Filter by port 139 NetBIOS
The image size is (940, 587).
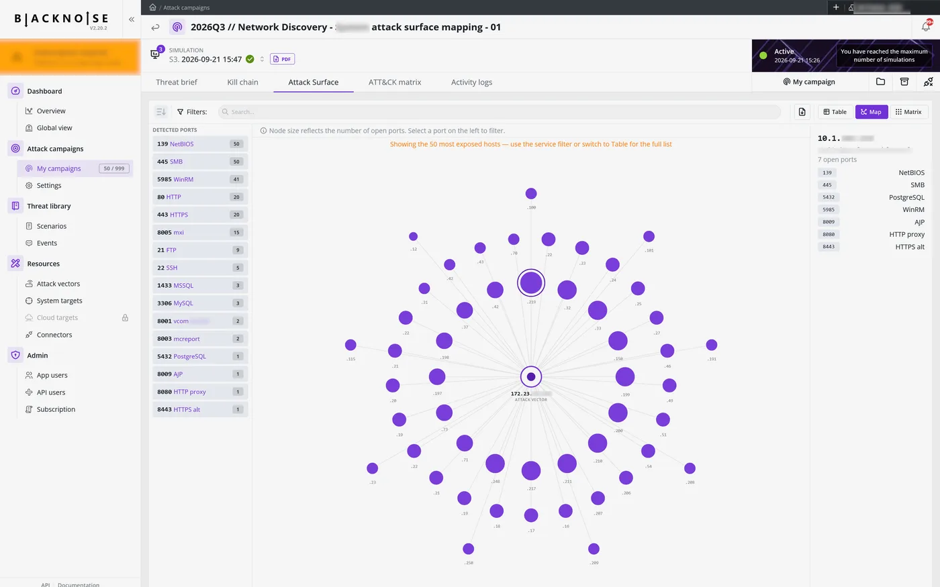point(200,144)
